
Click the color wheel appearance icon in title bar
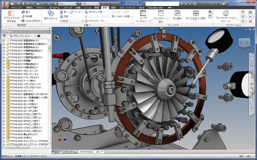[x=79, y=3]
